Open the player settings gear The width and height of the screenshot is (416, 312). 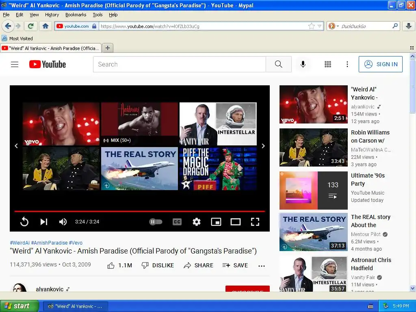pyautogui.click(x=196, y=221)
